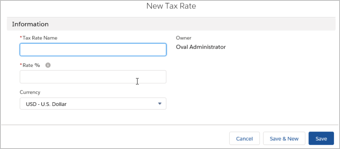Click into the Rate % input box

(x=93, y=77)
